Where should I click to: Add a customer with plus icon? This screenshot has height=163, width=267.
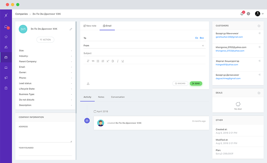point(259,26)
